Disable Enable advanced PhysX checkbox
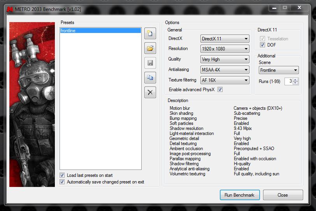 tap(220, 90)
